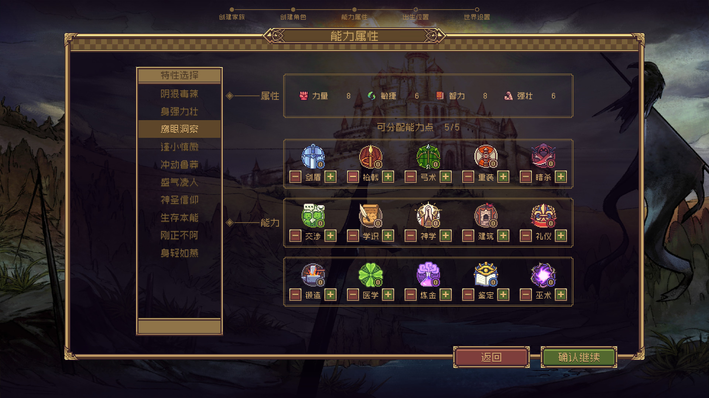Increase 学识 skill with plus button
Screen dimensions: 709x398
pos(388,236)
